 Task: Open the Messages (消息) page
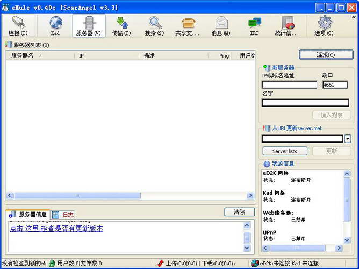click(221, 25)
